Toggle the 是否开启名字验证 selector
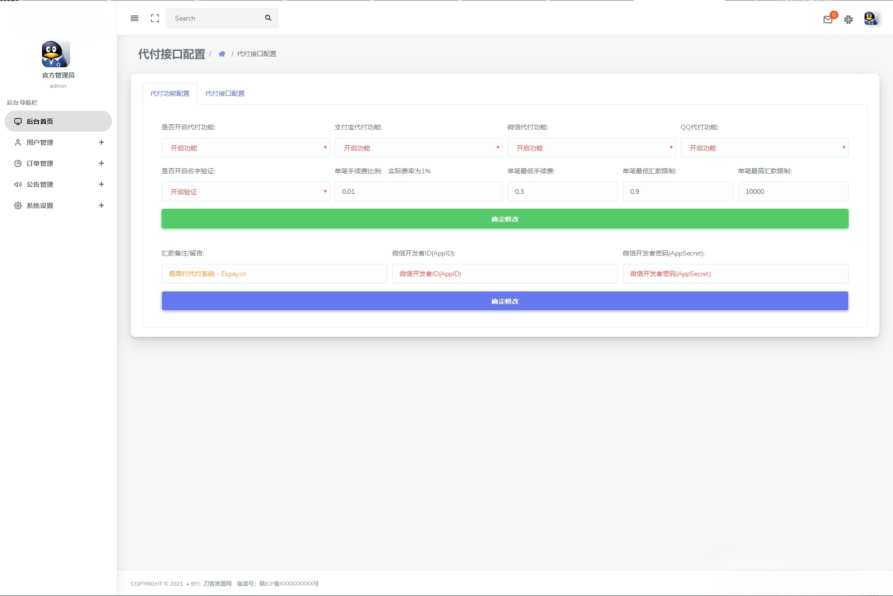Image resolution: width=893 pixels, height=596 pixels. [246, 192]
